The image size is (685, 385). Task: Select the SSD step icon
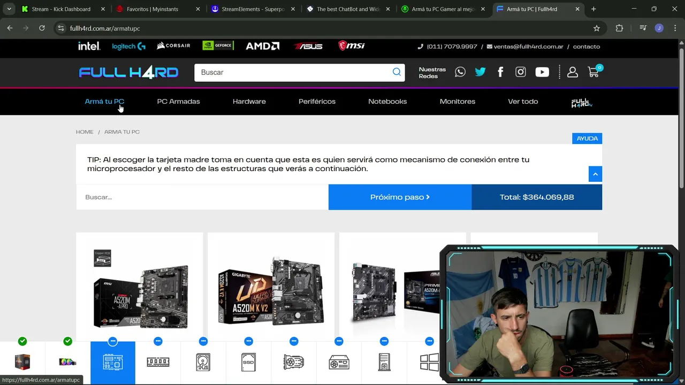pos(248,362)
